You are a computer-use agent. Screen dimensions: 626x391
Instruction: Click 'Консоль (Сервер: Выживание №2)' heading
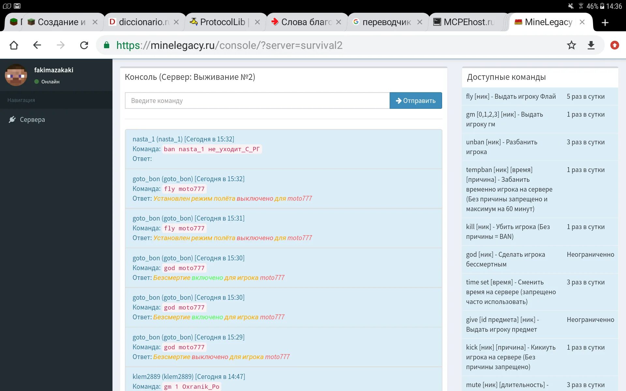pos(190,77)
